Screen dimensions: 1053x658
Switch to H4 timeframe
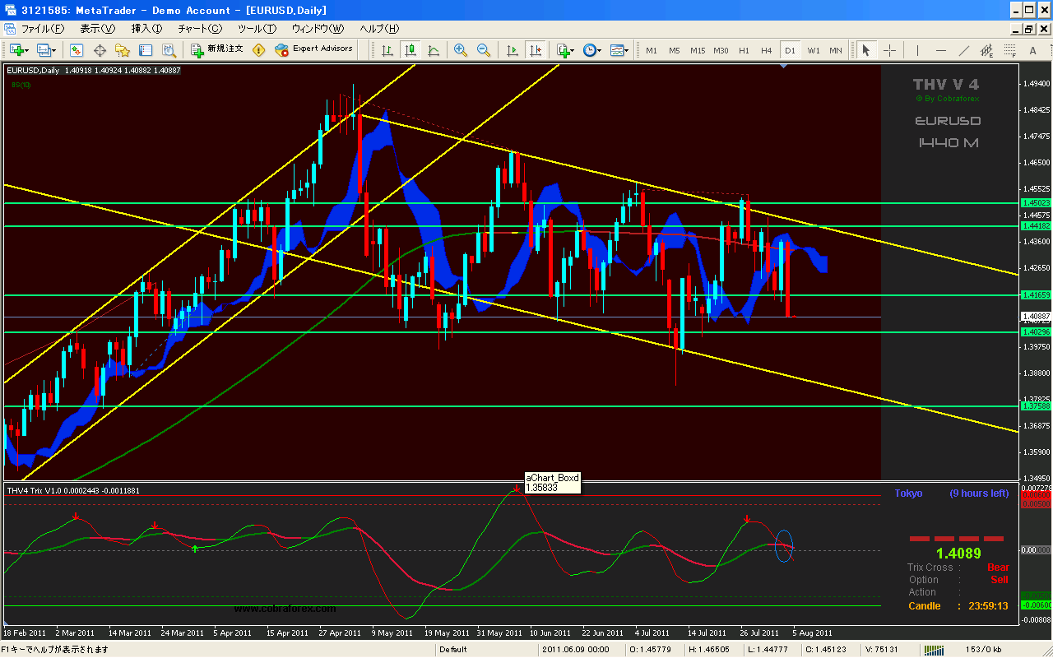(767, 50)
